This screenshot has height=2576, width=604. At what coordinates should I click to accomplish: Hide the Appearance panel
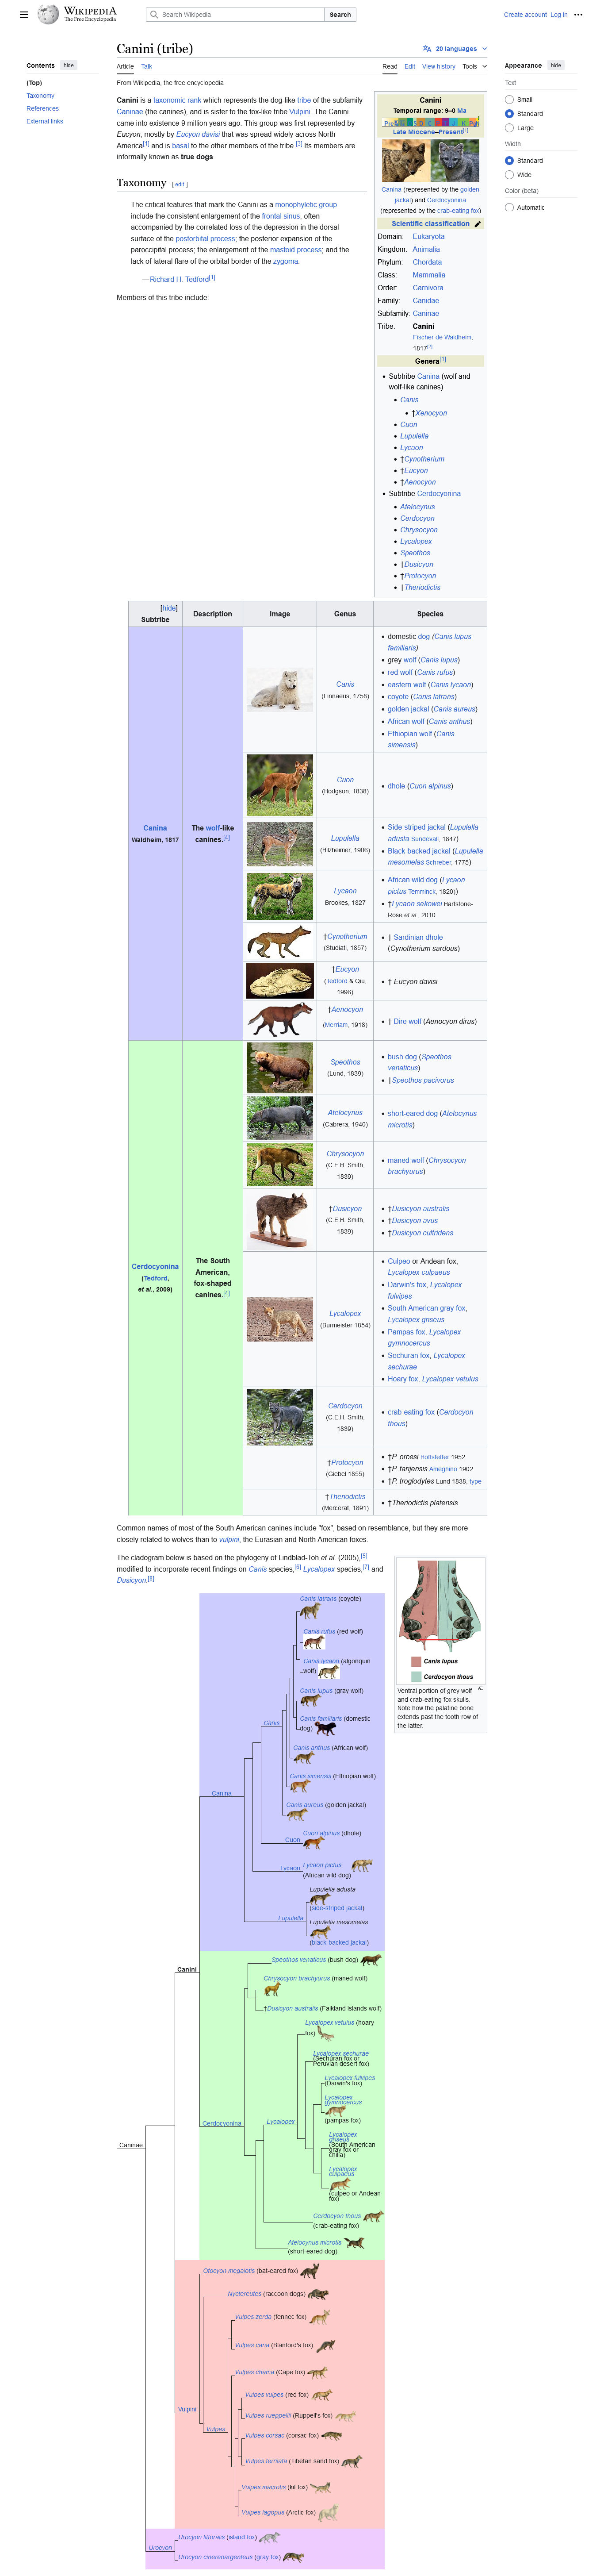coord(556,65)
